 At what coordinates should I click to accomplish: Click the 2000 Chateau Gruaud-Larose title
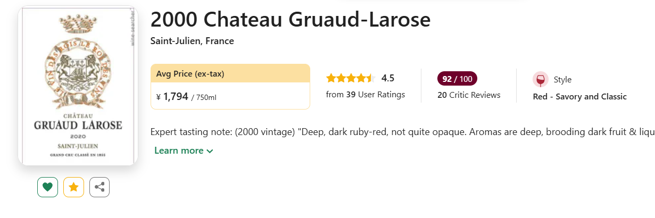(x=290, y=20)
